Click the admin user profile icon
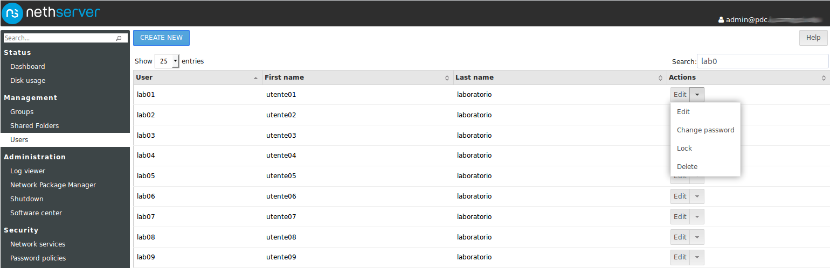The height and width of the screenshot is (268, 830). 721,20
